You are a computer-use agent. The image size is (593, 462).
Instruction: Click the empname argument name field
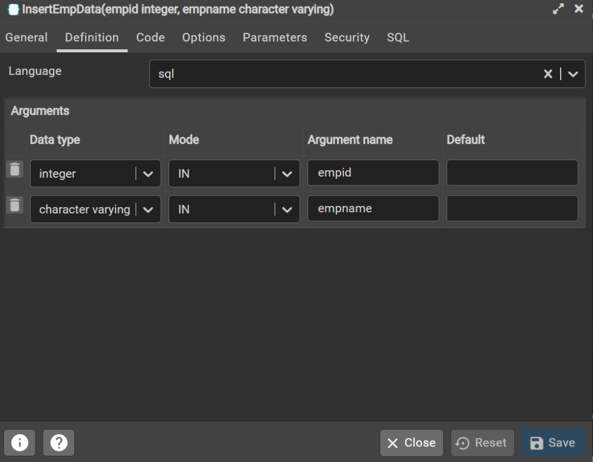pyautogui.click(x=373, y=209)
